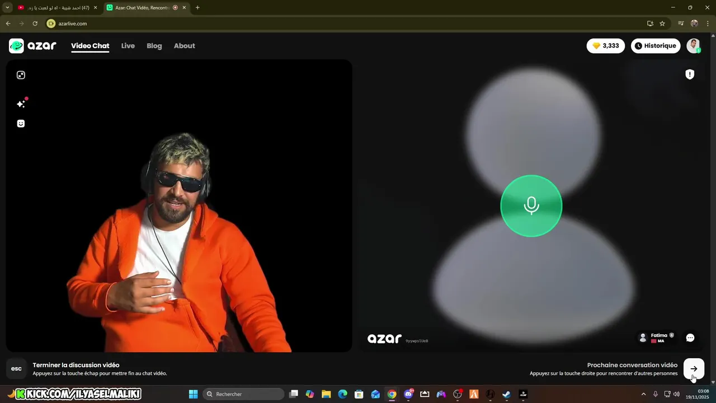This screenshot has width=716, height=403.
Task: Click the system tray microphone icon
Action: pyautogui.click(x=656, y=394)
